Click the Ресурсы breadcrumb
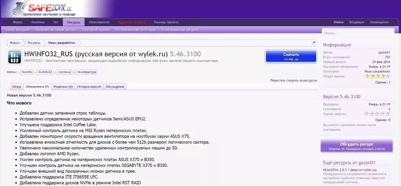Screen dimensions: 401x186 point(34,43)
